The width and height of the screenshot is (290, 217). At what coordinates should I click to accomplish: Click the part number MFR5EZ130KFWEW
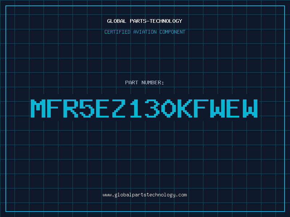144,109
